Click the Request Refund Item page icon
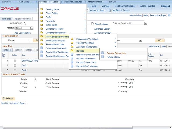The image size is (172, 129). (102, 53)
